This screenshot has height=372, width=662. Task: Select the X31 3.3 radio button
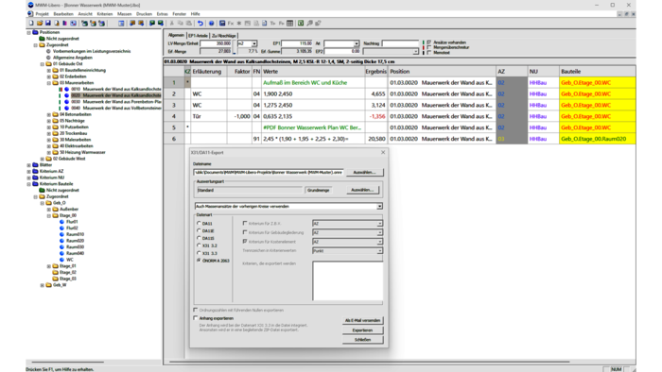(199, 253)
